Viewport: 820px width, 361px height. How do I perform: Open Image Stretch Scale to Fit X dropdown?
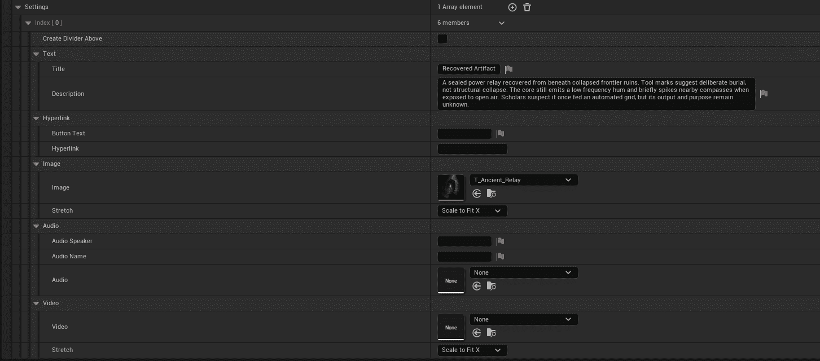pos(472,211)
